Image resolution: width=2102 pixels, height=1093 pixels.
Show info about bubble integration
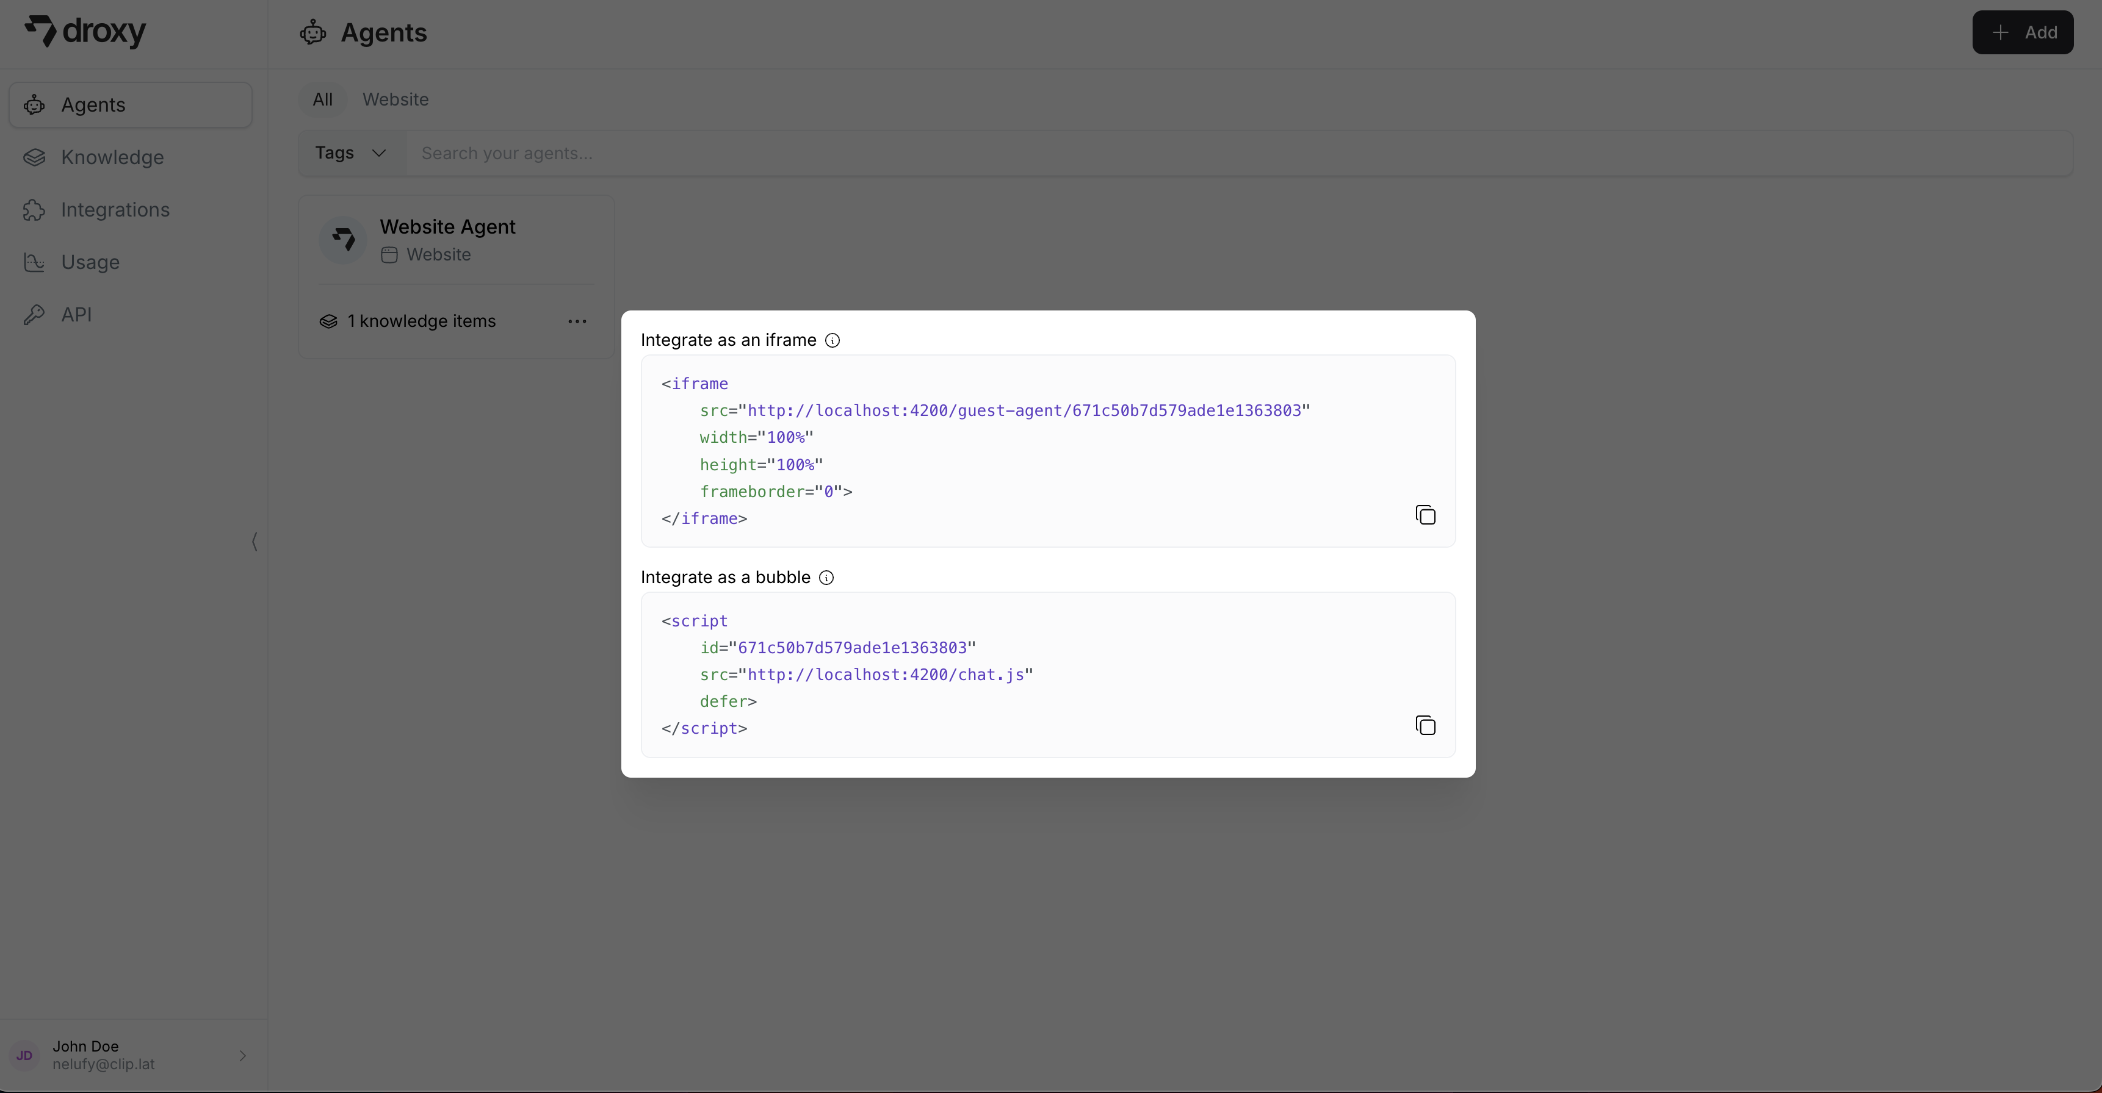826,578
